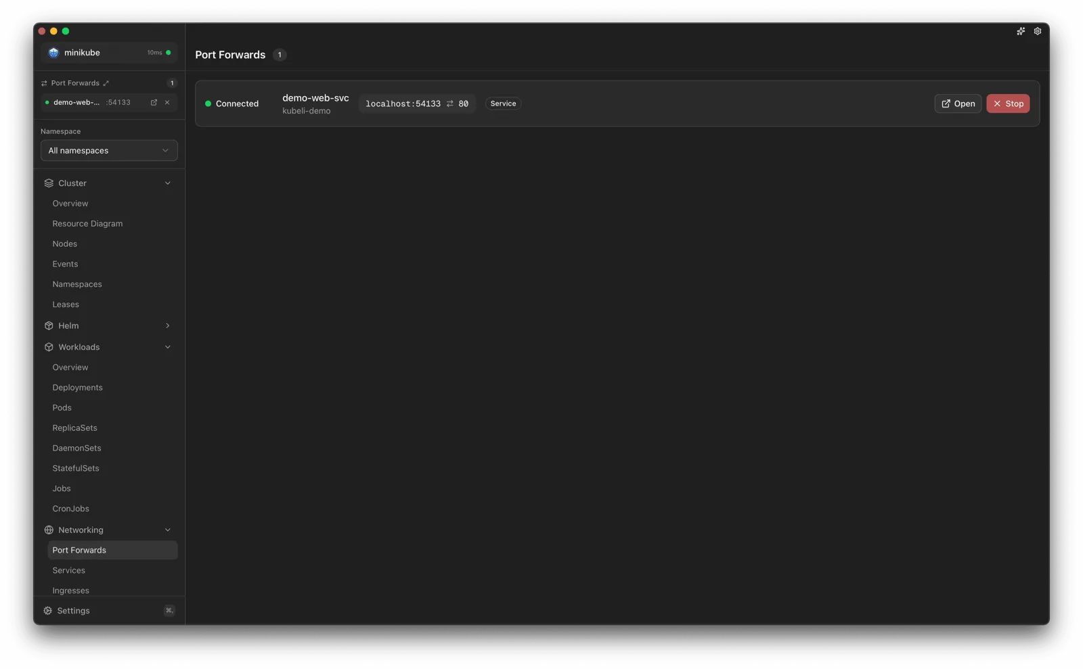Viewport: 1083px width, 669px height.
Task: Open the Pods view
Action: [62, 407]
